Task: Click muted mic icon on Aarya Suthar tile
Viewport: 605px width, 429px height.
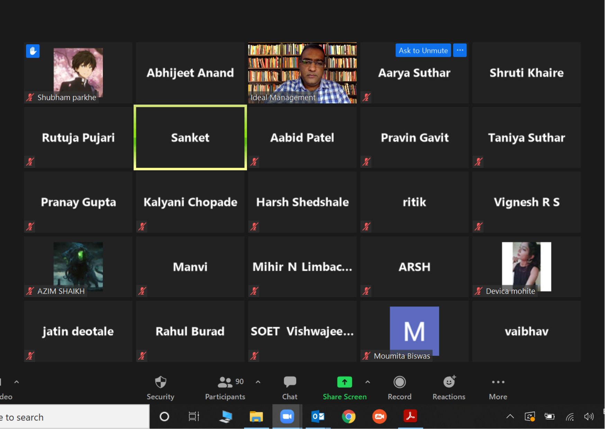Action: point(367,97)
